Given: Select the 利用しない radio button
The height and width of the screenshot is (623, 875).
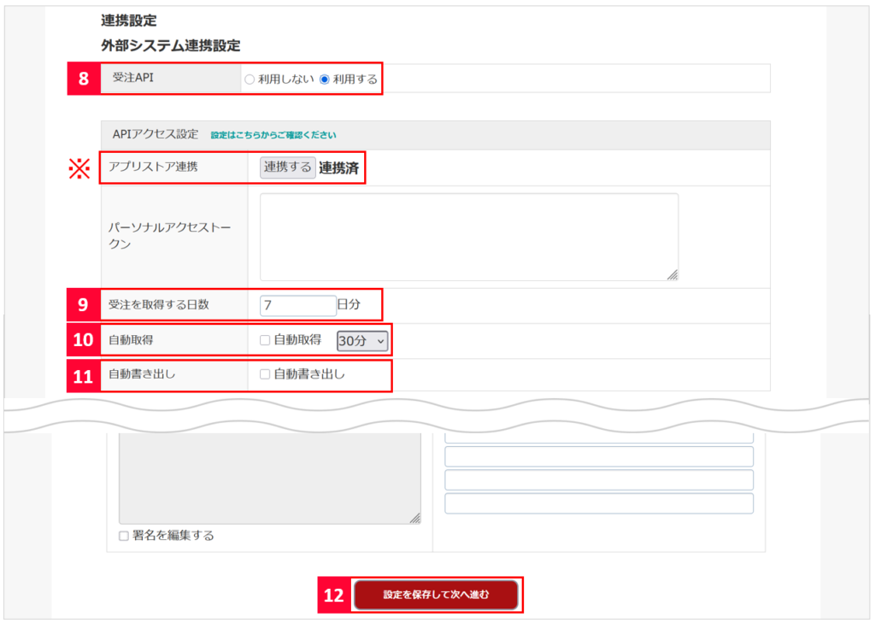Looking at the screenshot, I should pos(250,79).
